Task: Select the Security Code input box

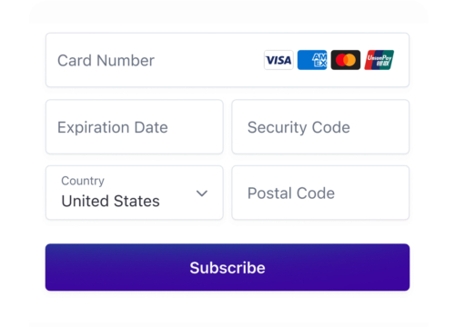Action: (x=320, y=127)
